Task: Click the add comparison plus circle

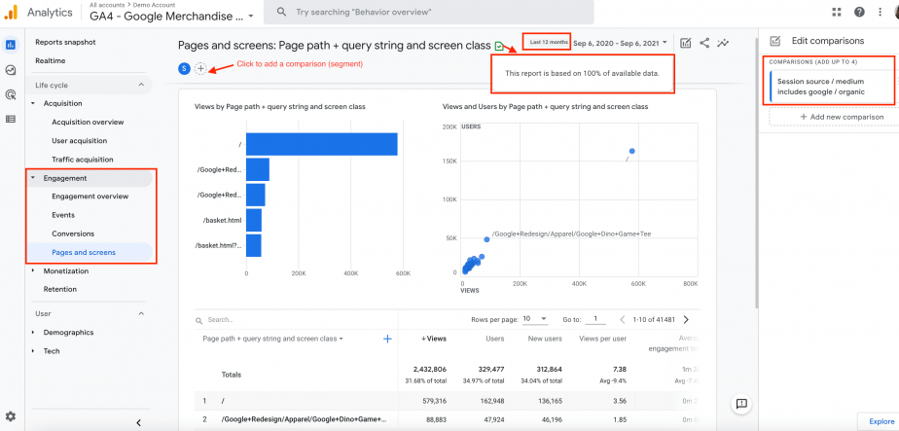Action: point(200,69)
